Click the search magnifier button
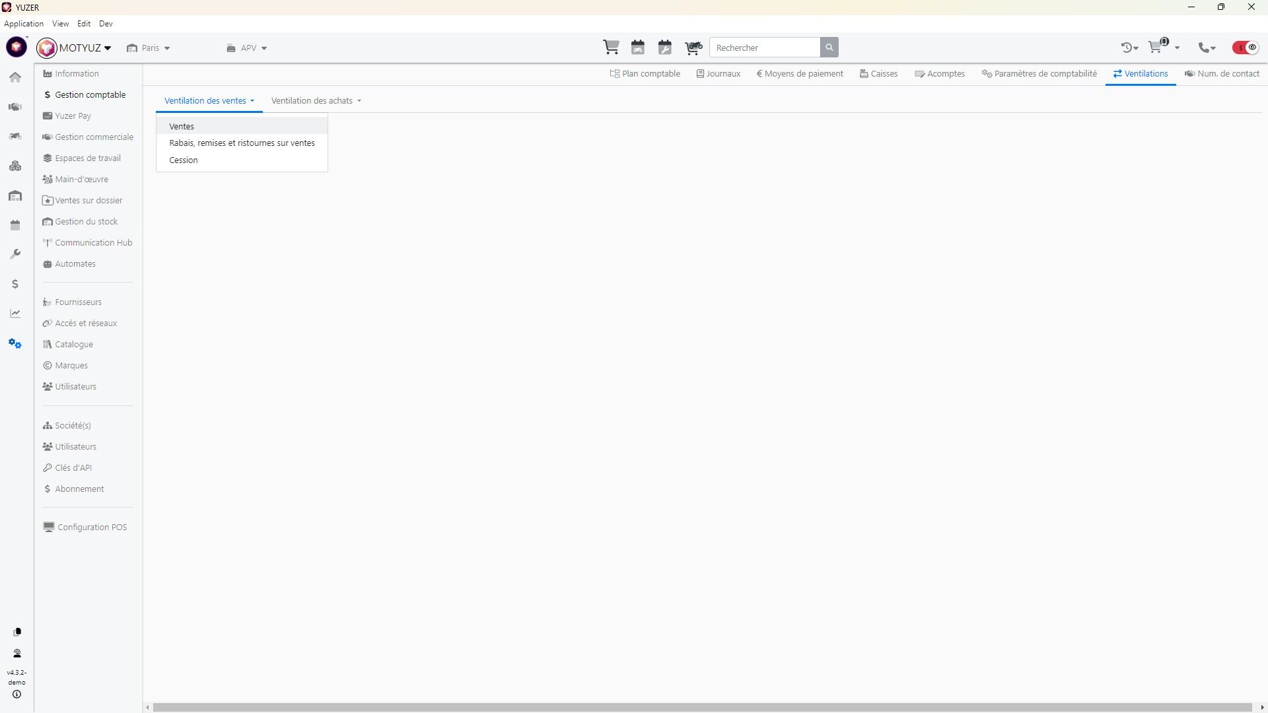 829,48
